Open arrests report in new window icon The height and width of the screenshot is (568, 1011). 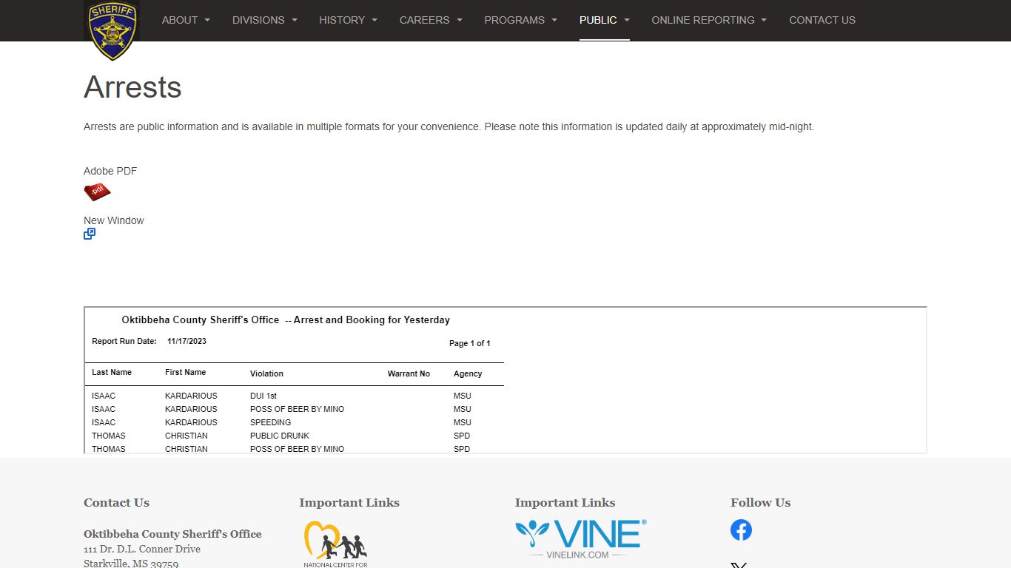pyautogui.click(x=90, y=234)
